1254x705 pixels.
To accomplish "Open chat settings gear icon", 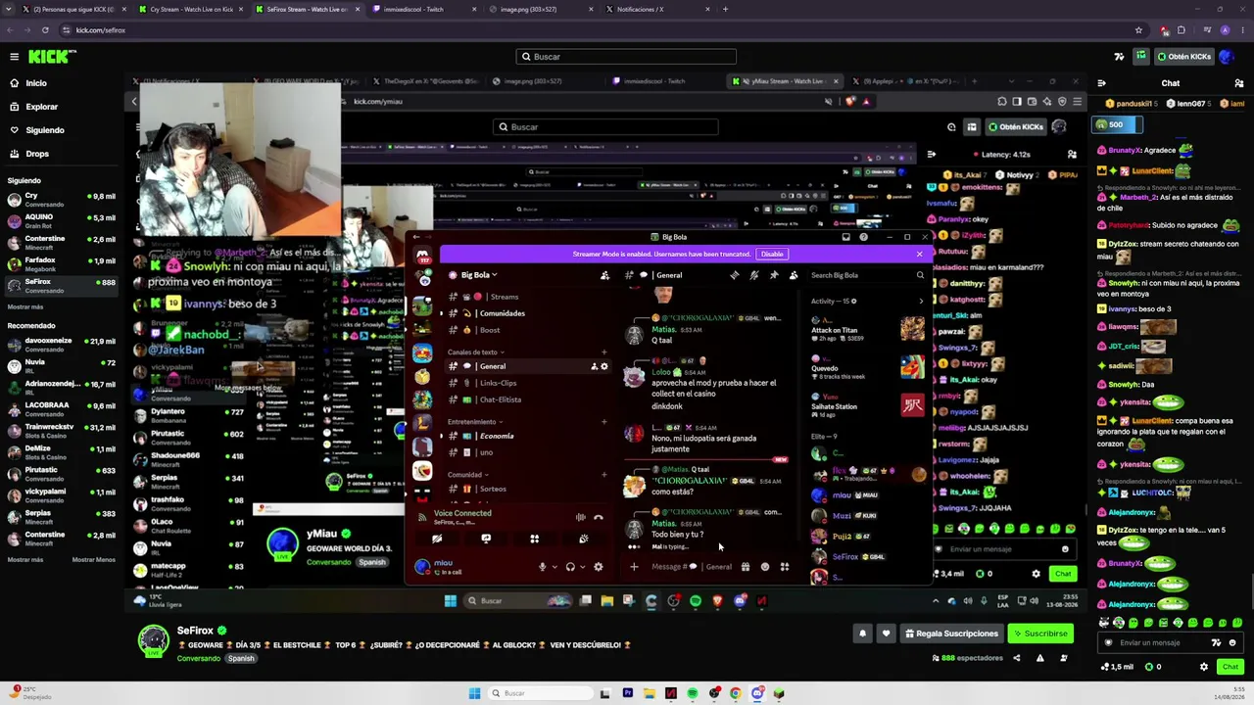I will (x=1204, y=667).
